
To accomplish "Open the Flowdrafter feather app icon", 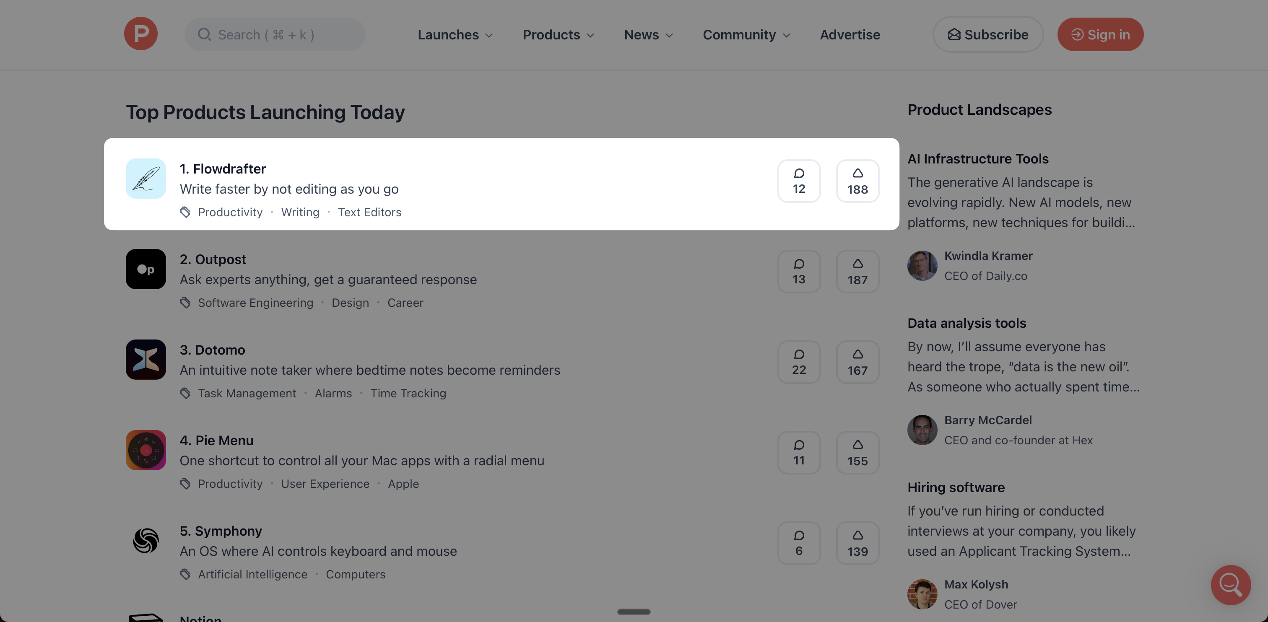I will click(x=146, y=179).
